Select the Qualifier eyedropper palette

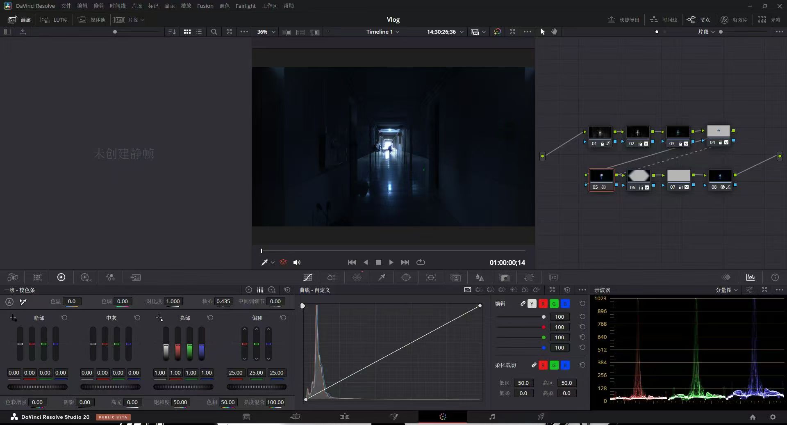382,277
